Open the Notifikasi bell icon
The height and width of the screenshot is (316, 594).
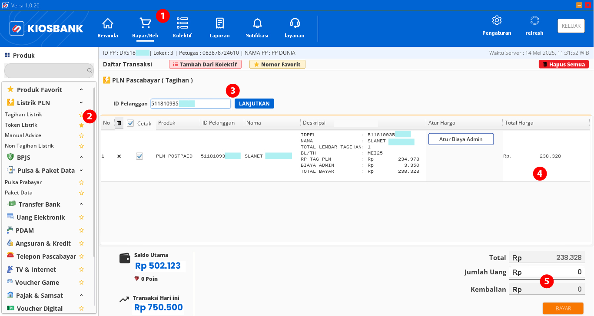click(257, 23)
